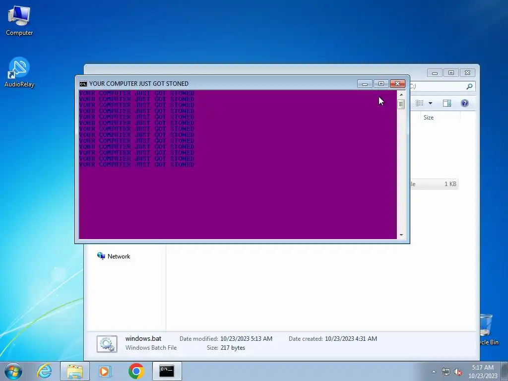Open Windows Explorer taskbar icon

(x=75, y=371)
